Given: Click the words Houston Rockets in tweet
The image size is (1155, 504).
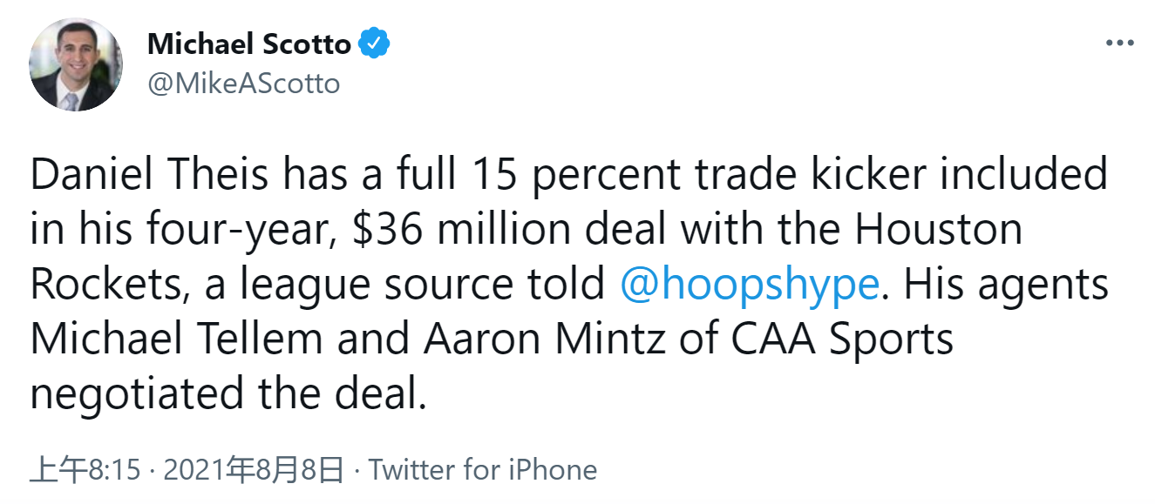Looking at the screenshot, I should 937,230.
